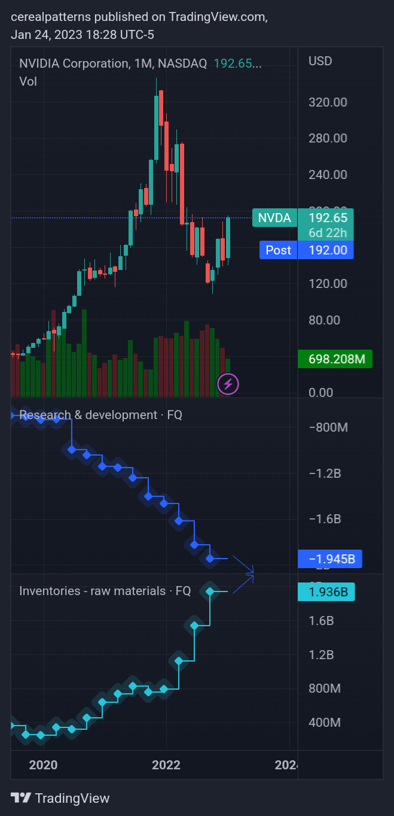This screenshot has width=394, height=816.
Task: Click the Jan 24, 2023 18:28 UTC-5 timestamp
Action: click(x=83, y=35)
